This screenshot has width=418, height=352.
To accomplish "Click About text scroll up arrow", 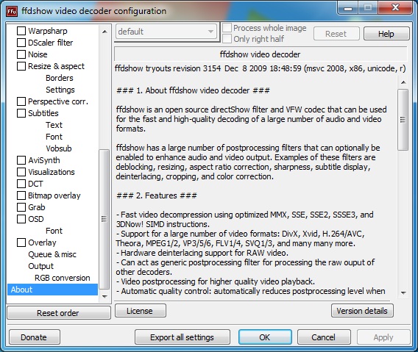I will click(403, 82).
